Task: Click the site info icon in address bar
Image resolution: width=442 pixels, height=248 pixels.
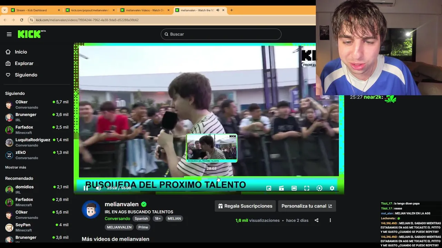Action: point(31,20)
